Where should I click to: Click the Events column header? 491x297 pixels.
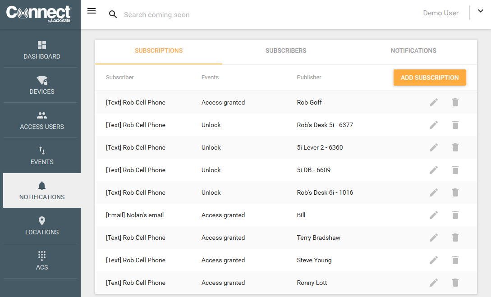[210, 78]
